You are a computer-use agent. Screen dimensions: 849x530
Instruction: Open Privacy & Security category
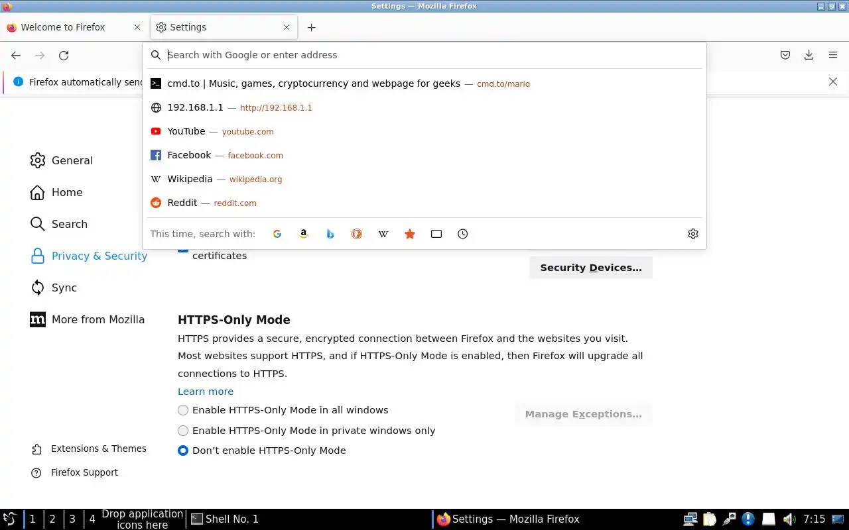[x=89, y=256]
